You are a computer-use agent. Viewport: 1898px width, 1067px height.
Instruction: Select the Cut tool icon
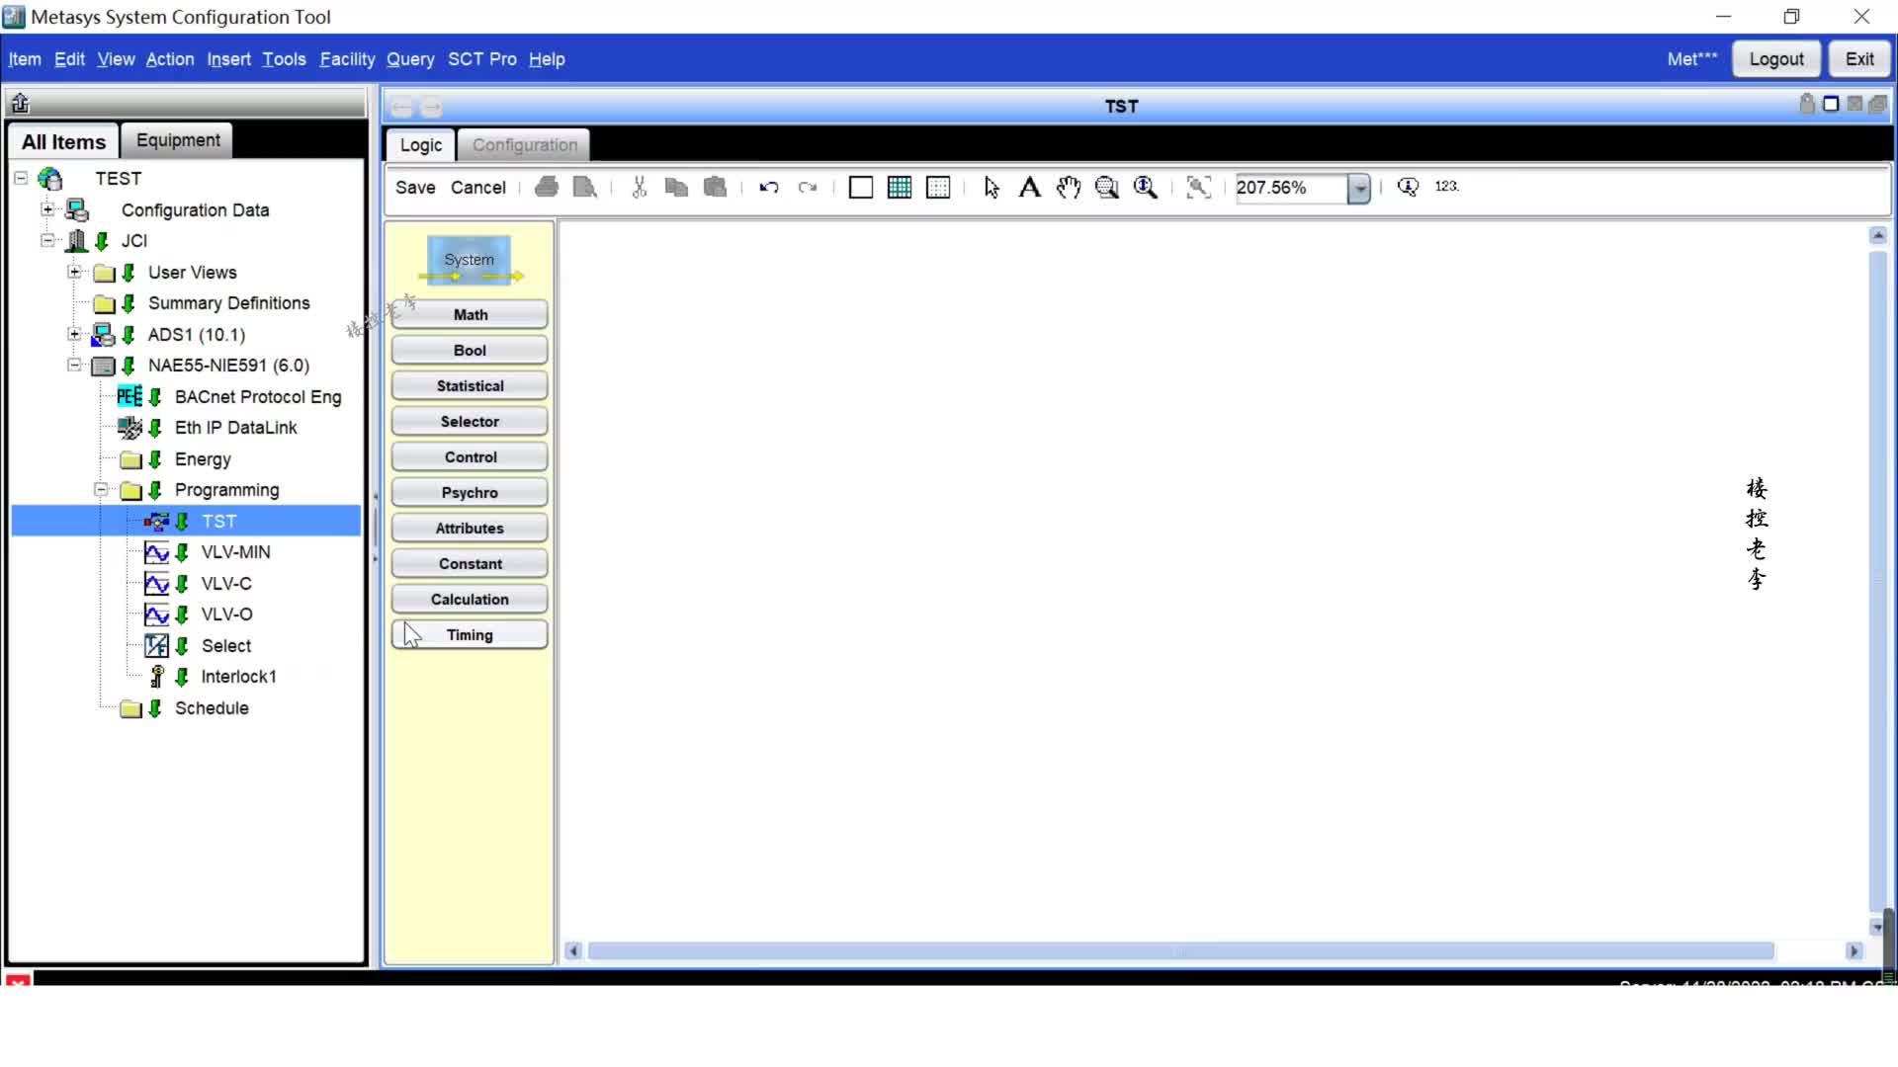click(638, 187)
